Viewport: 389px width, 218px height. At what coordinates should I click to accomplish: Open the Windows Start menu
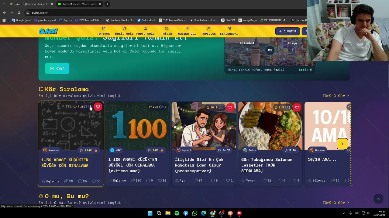click(x=150, y=213)
